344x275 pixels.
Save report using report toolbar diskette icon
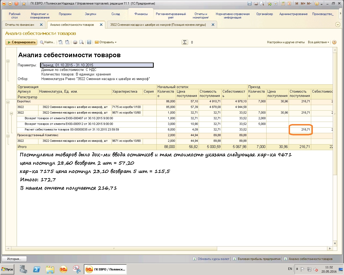89,42
